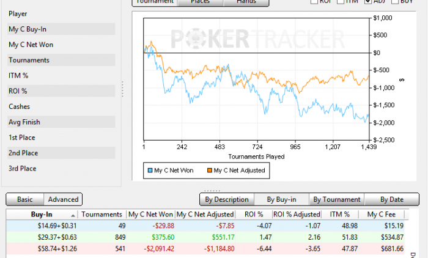Image resolution: width=428 pixels, height=258 pixels.
Task: Sort by the ITM % column
Action: 340,215
